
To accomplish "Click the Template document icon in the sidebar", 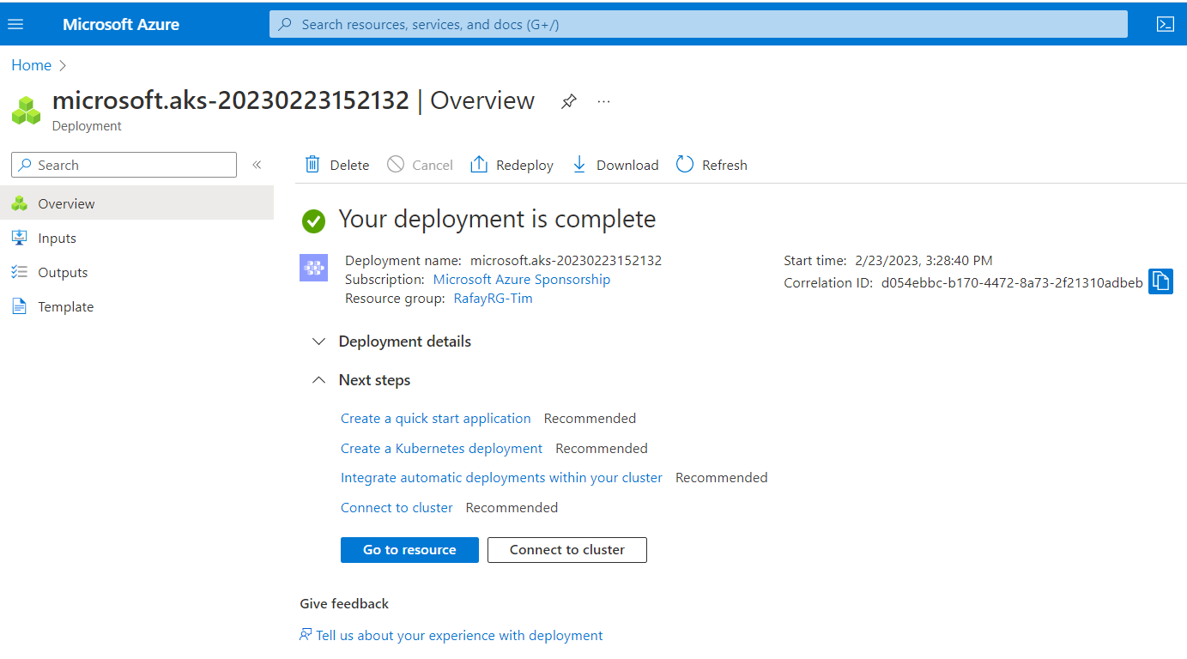I will pyautogui.click(x=19, y=306).
